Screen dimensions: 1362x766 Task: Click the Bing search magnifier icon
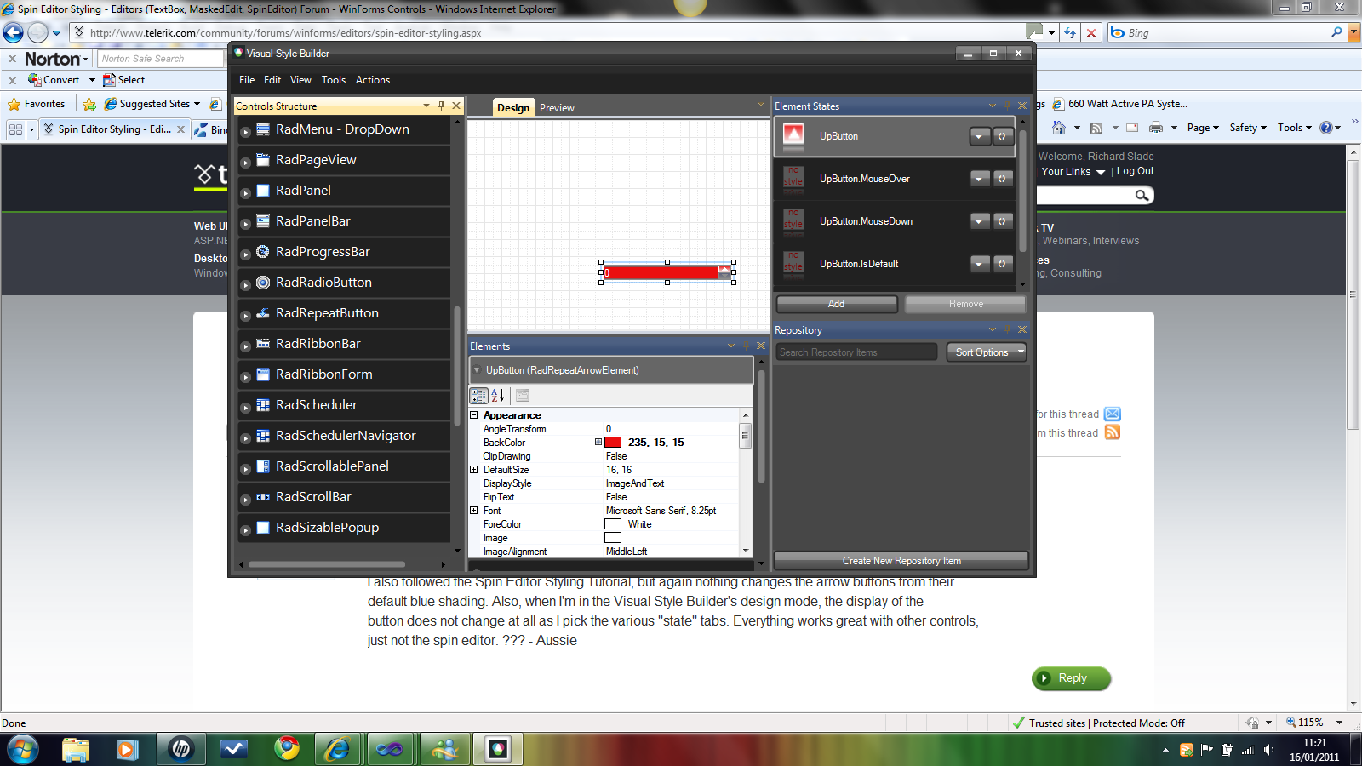[x=1336, y=32]
